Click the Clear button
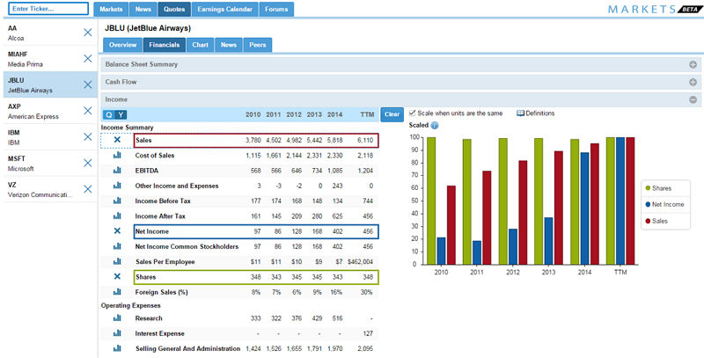This screenshot has width=704, height=358. coord(392,114)
